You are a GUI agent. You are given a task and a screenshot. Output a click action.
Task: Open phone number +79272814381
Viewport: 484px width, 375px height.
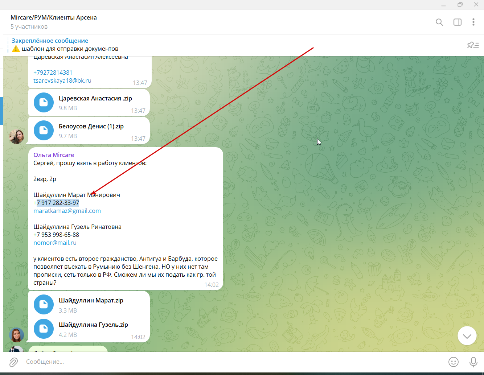[53, 73]
